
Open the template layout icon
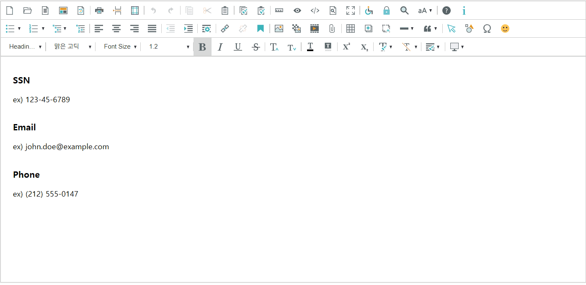click(63, 10)
